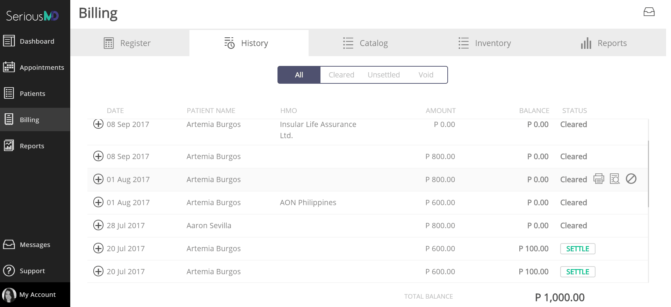Click the Support question mark icon
Image resolution: width=671 pixels, height=307 pixels.
pos(9,270)
